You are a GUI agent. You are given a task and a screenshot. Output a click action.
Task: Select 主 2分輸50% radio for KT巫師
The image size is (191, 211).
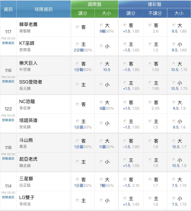pos(78,44)
